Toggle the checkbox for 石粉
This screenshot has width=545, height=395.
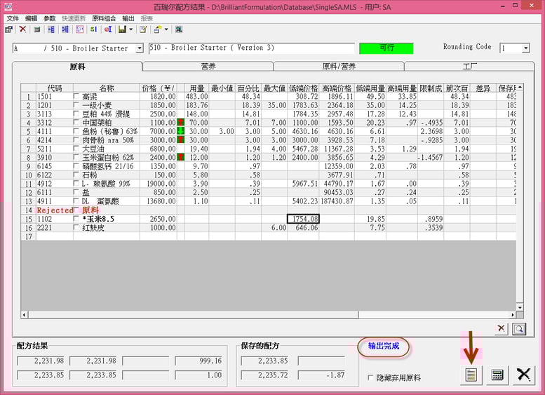[x=76, y=174]
